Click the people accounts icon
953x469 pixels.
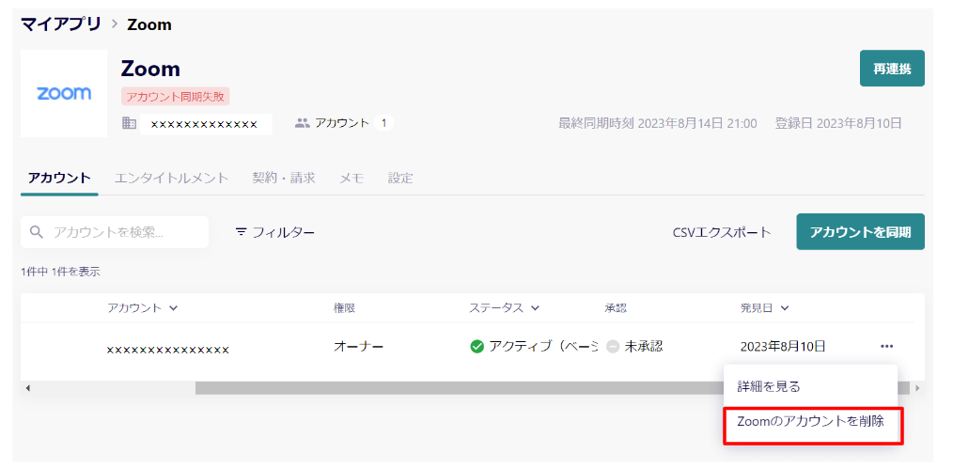click(x=302, y=123)
